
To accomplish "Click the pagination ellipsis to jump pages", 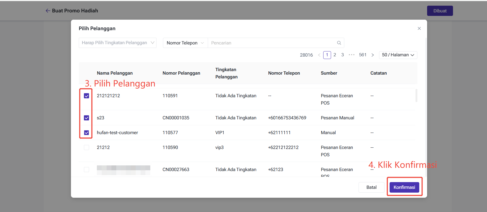I will click(351, 55).
